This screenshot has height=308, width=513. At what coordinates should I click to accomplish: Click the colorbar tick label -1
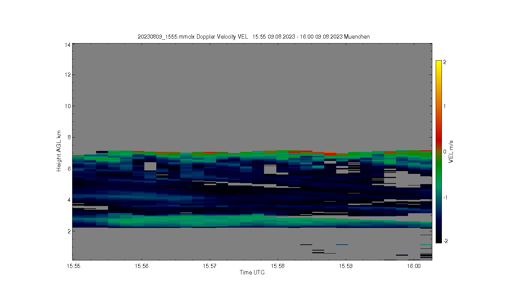pos(445,197)
